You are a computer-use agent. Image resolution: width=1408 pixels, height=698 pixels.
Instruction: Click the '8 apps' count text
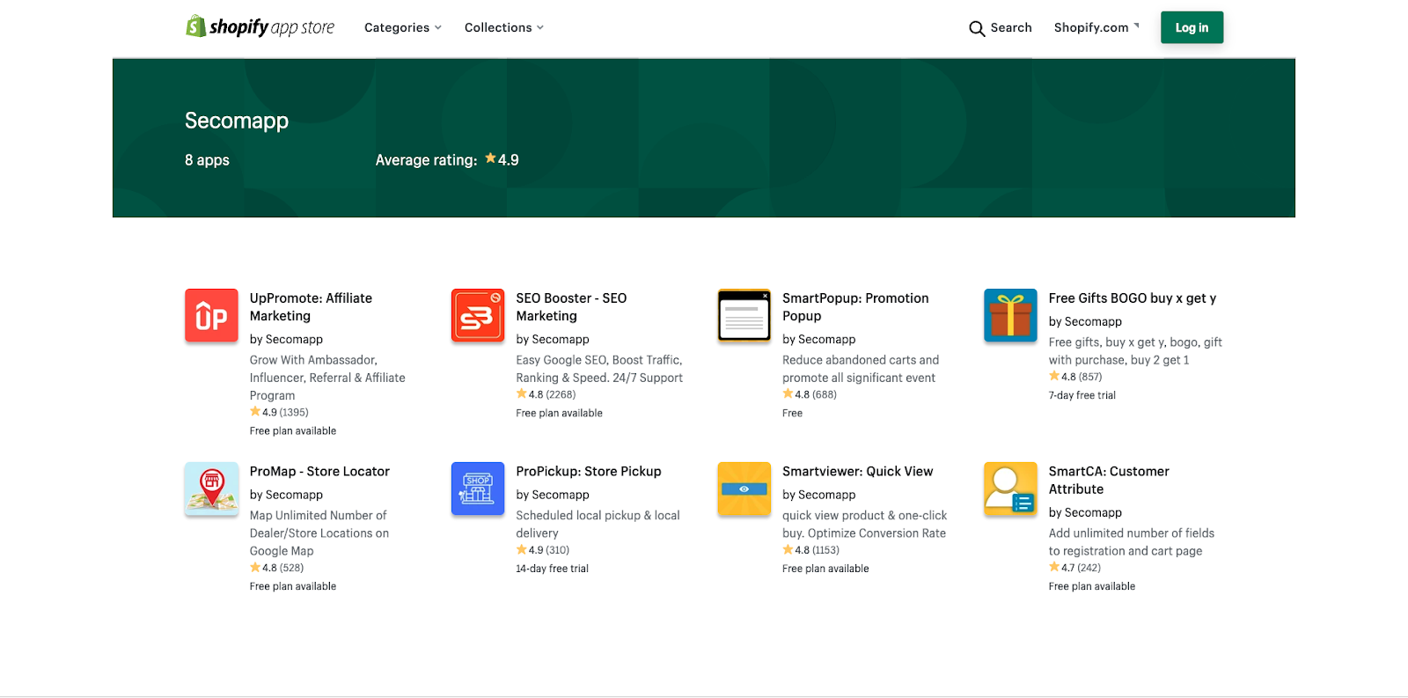tap(207, 160)
